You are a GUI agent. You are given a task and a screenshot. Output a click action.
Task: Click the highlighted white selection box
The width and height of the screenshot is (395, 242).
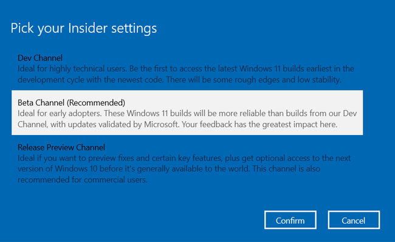tap(187, 112)
